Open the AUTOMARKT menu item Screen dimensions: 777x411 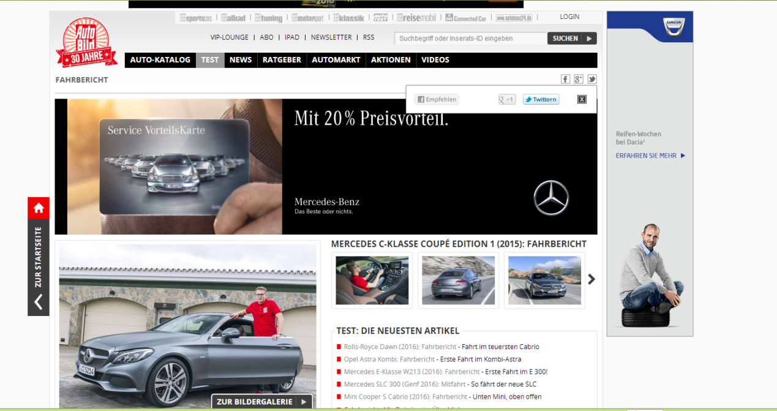point(336,60)
